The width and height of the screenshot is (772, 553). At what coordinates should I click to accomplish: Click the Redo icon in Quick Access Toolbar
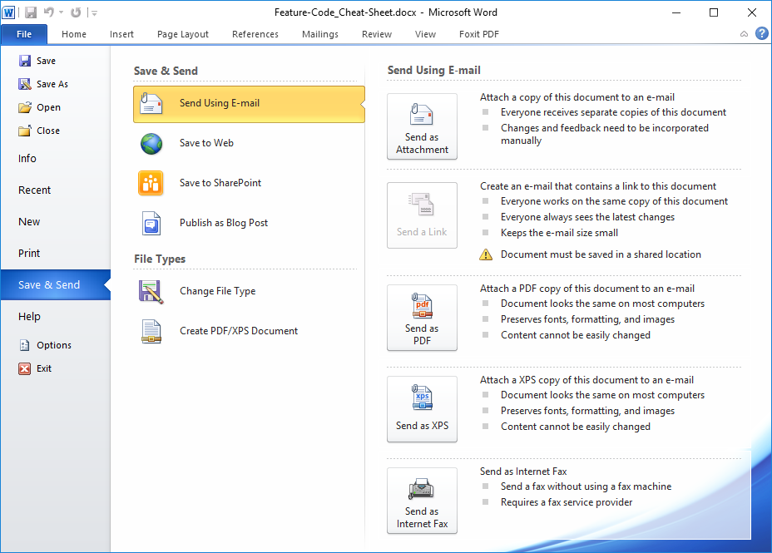76,12
